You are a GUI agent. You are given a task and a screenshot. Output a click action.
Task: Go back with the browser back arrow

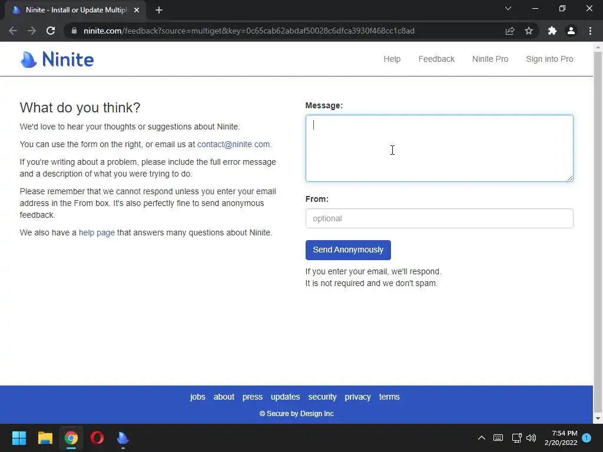13,31
